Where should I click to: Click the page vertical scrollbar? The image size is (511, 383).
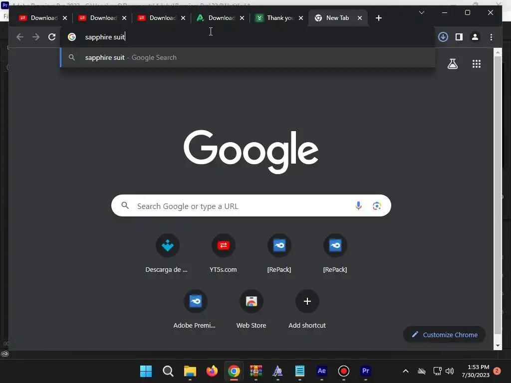click(498, 195)
